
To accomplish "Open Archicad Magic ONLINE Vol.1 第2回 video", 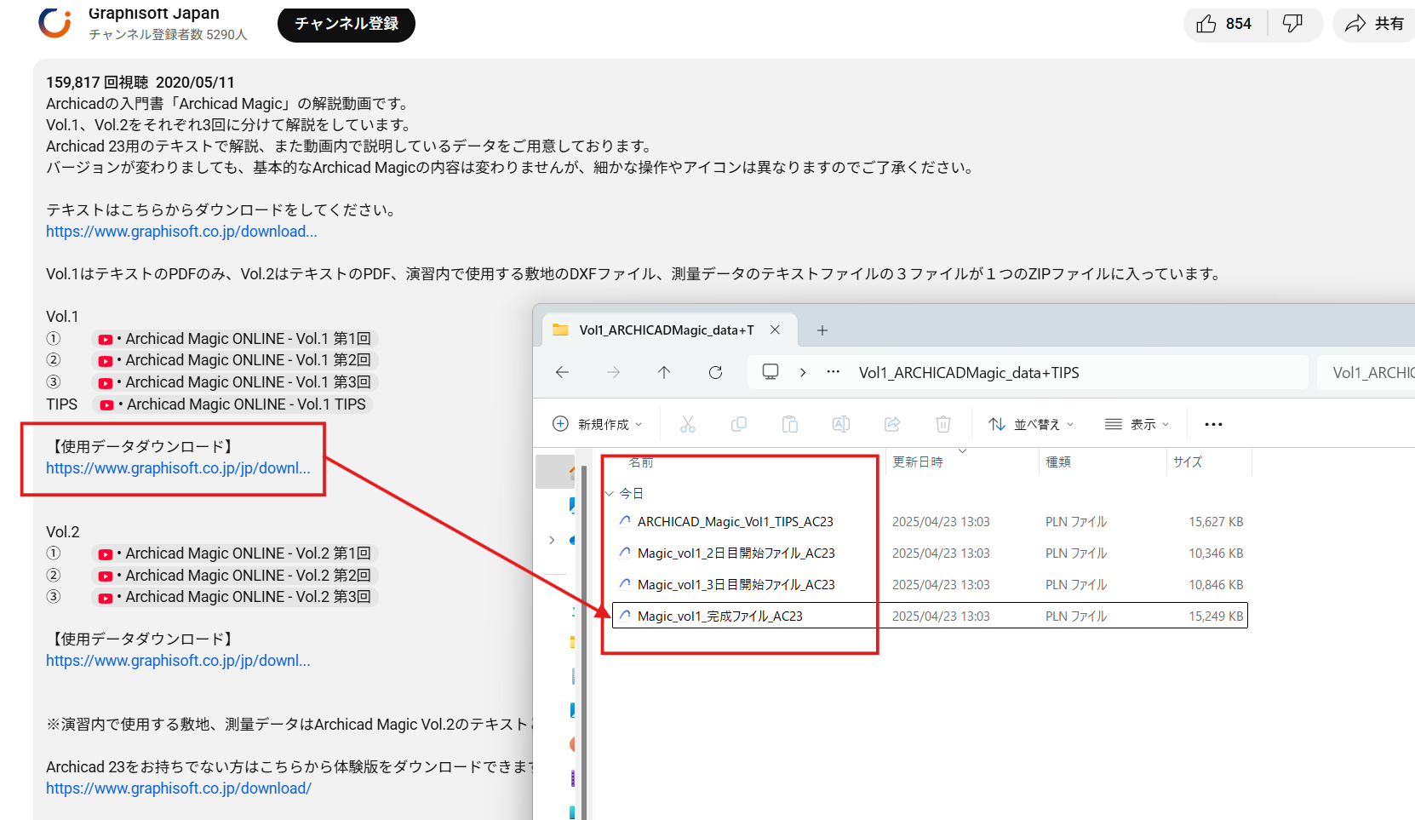I will pyautogui.click(x=235, y=360).
